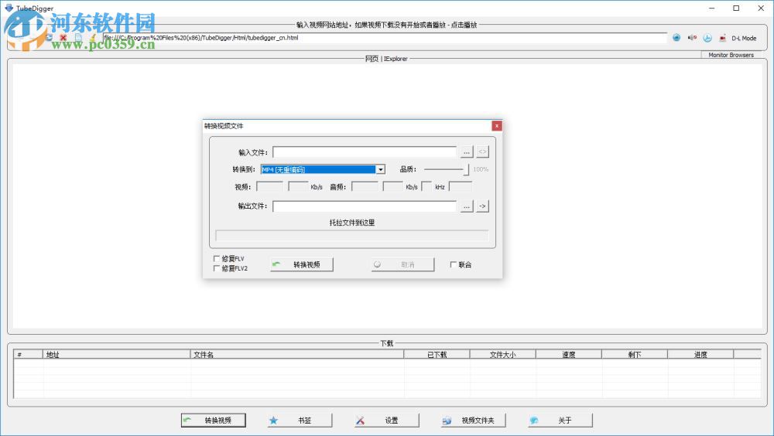Toggle the mute speaker icon
Screen dimensions: 774x436
692,37
